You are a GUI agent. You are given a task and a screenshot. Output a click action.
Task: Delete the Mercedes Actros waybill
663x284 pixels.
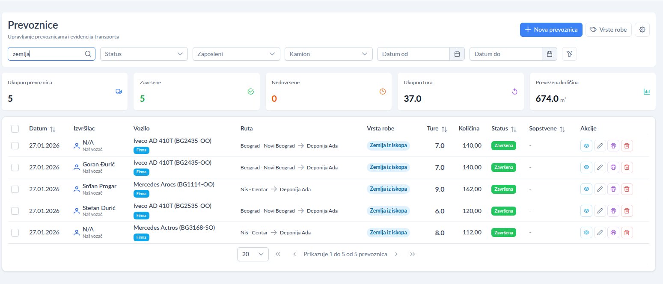click(627, 233)
